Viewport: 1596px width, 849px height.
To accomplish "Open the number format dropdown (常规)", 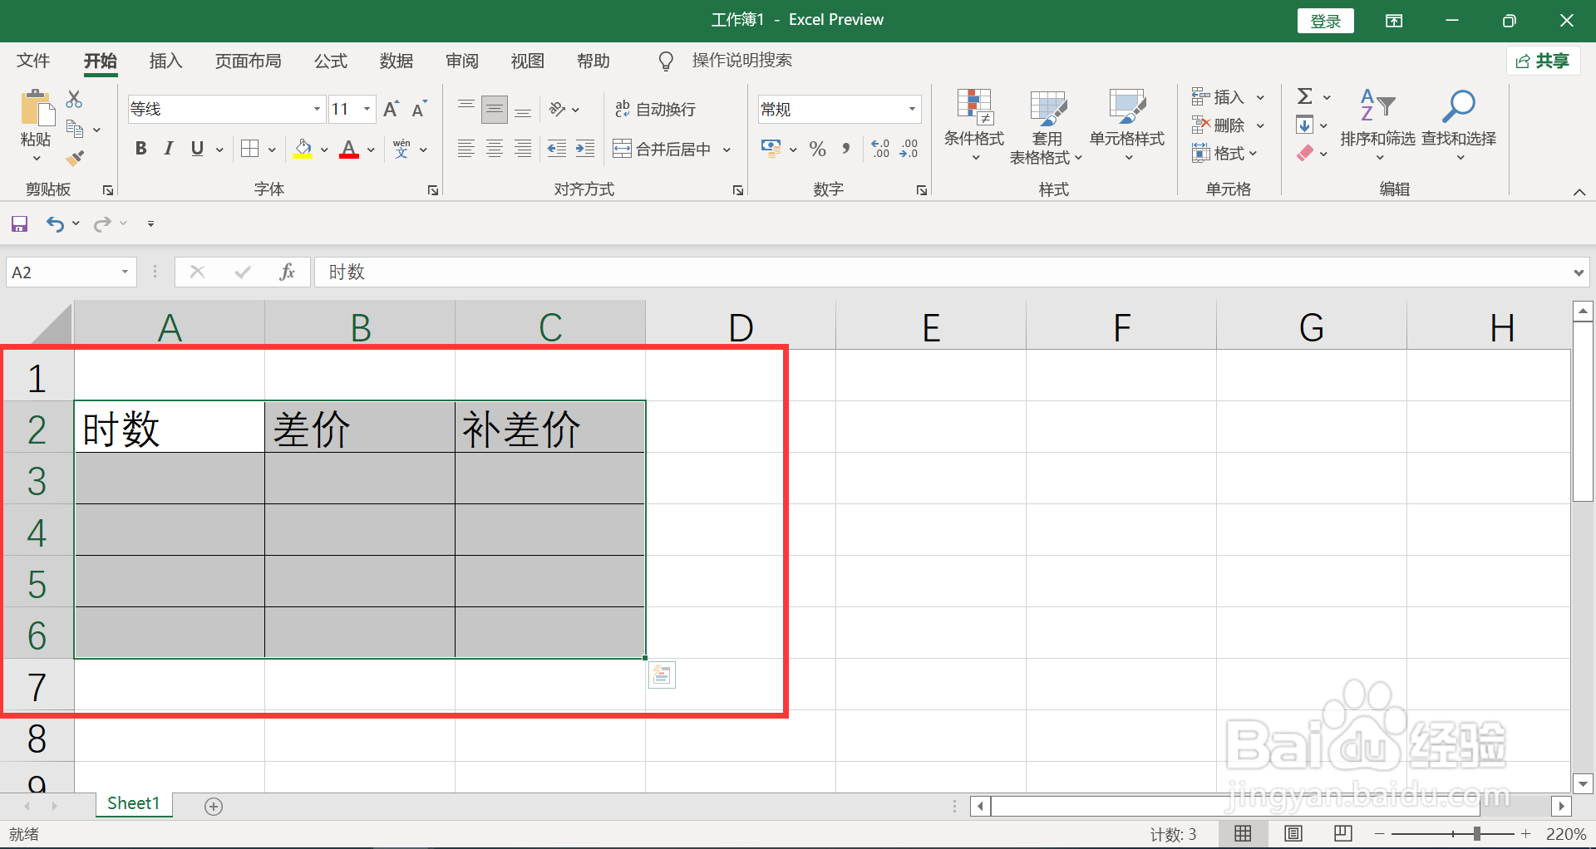I will tap(912, 109).
